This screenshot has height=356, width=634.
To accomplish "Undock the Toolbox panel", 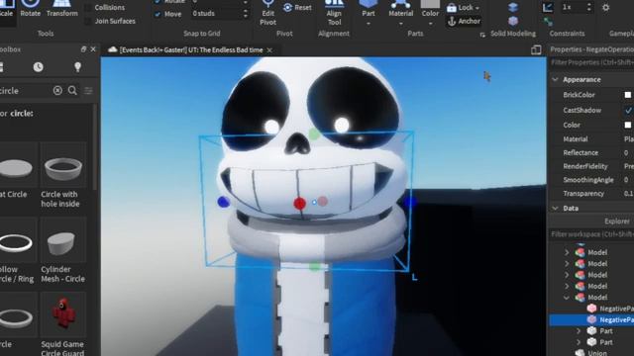I will click(83, 49).
